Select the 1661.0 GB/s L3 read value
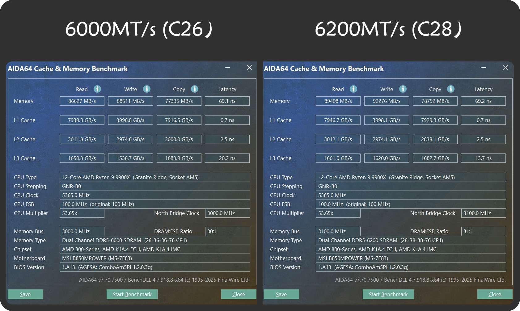 click(x=338, y=158)
